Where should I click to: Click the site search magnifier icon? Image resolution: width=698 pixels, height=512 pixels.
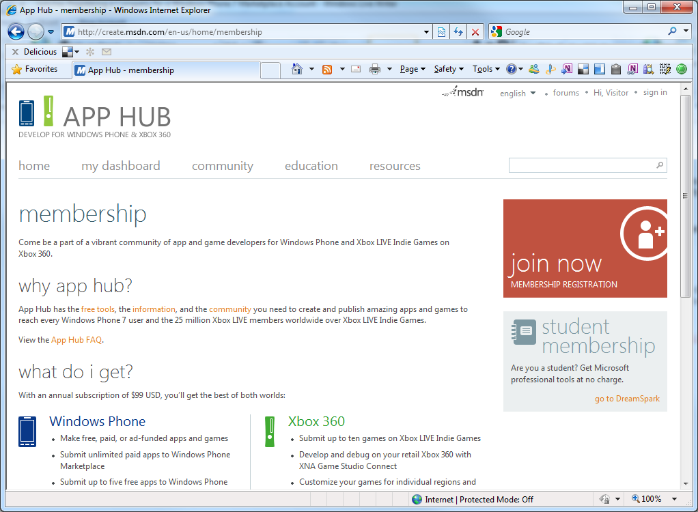pyautogui.click(x=660, y=165)
